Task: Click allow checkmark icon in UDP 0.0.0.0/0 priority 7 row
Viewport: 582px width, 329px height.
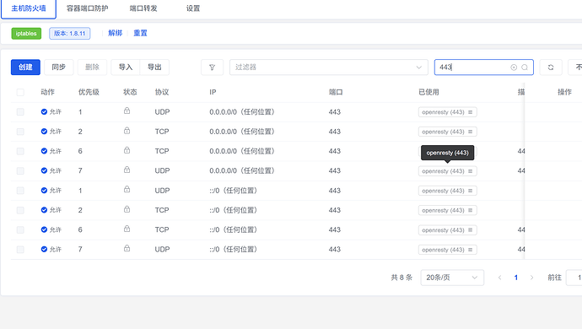Action: [44, 170]
